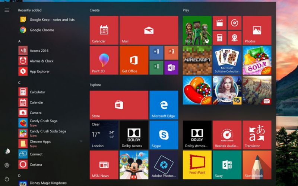The image size is (298, 186).
Task: Open the OneNote small tile
Action: coord(171,68)
